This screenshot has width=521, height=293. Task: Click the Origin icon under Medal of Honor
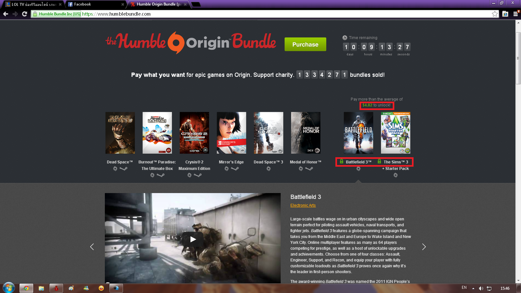(x=301, y=169)
